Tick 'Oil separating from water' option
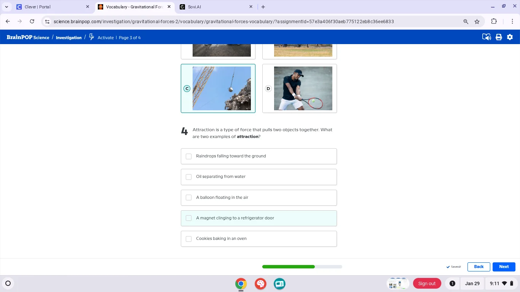The image size is (520, 292). tap(188, 177)
